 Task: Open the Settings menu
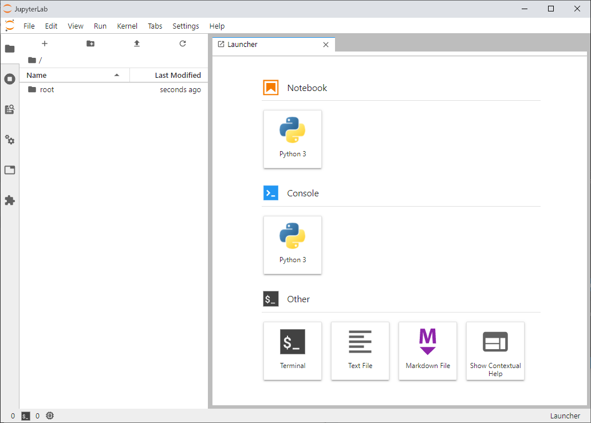click(186, 26)
